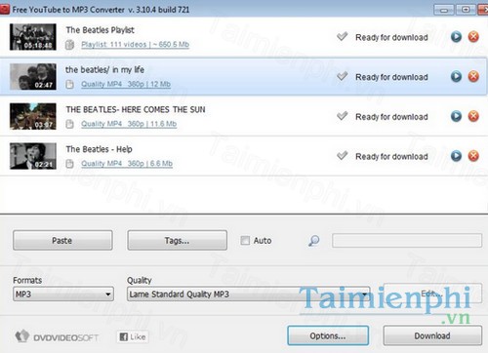Remove 'the beatles/ in my life' item
The height and width of the screenshot is (353, 488).
click(473, 76)
